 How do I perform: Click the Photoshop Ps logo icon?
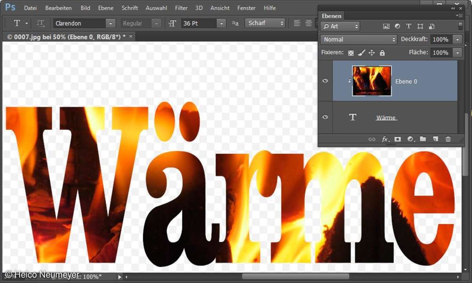click(x=10, y=7)
